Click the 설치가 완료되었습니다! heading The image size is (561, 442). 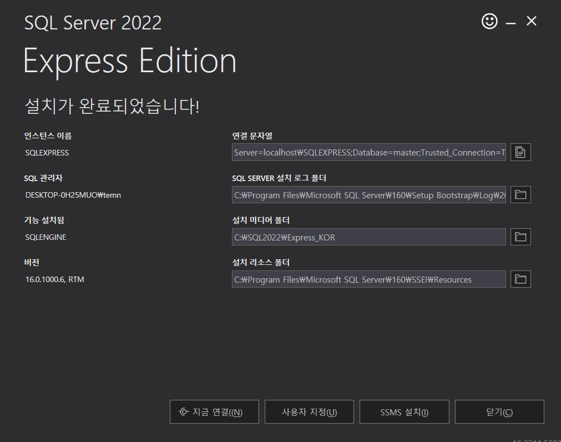pos(112,106)
